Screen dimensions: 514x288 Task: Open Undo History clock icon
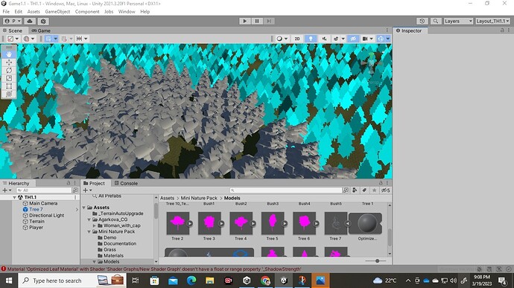[x=422, y=21]
